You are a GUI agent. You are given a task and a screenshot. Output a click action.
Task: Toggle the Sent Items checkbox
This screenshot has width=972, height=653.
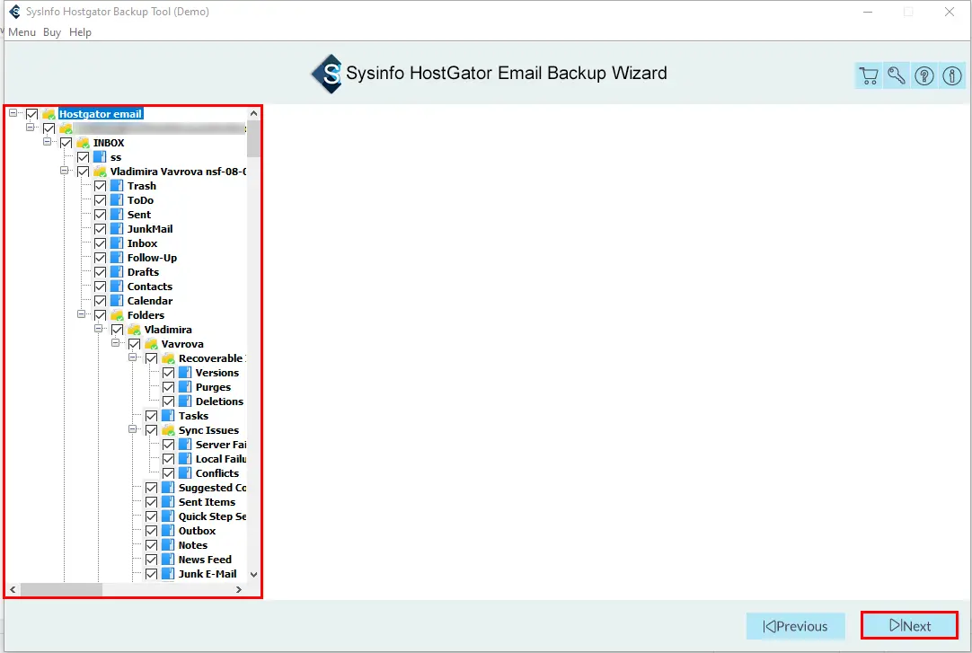(151, 502)
